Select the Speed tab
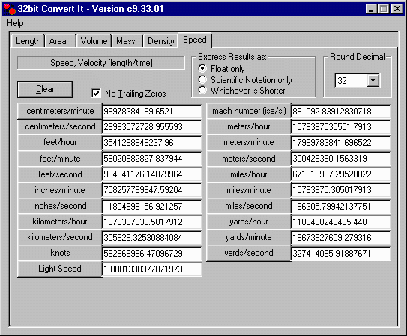Viewport: 407px width, 336px height. click(195, 40)
